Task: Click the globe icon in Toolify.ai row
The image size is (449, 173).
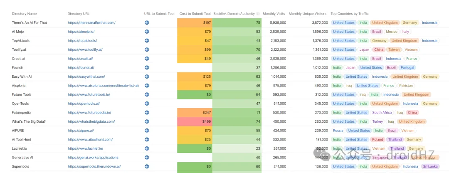Action: click(x=147, y=49)
